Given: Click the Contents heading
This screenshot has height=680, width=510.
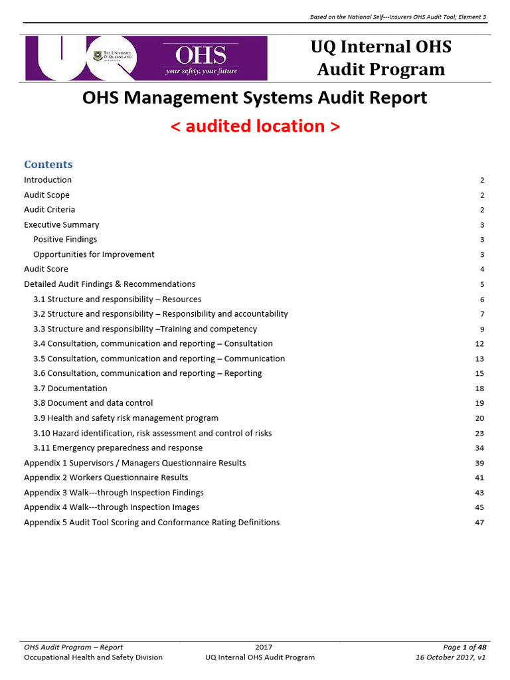Looking at the screenshot, I should point(48,165).
